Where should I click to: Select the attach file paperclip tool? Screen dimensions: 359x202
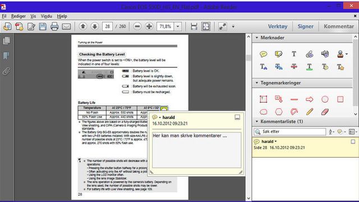click(309, 54)
